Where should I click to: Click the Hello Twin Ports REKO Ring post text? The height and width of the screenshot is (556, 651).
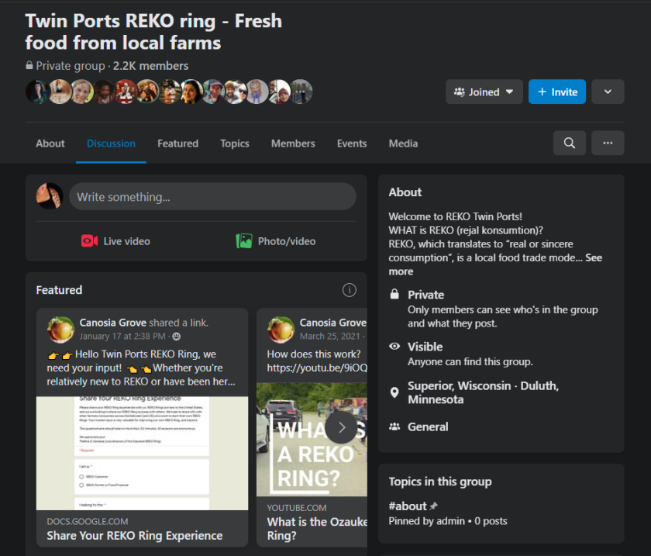pyautogui.click(x=141, y=368)
